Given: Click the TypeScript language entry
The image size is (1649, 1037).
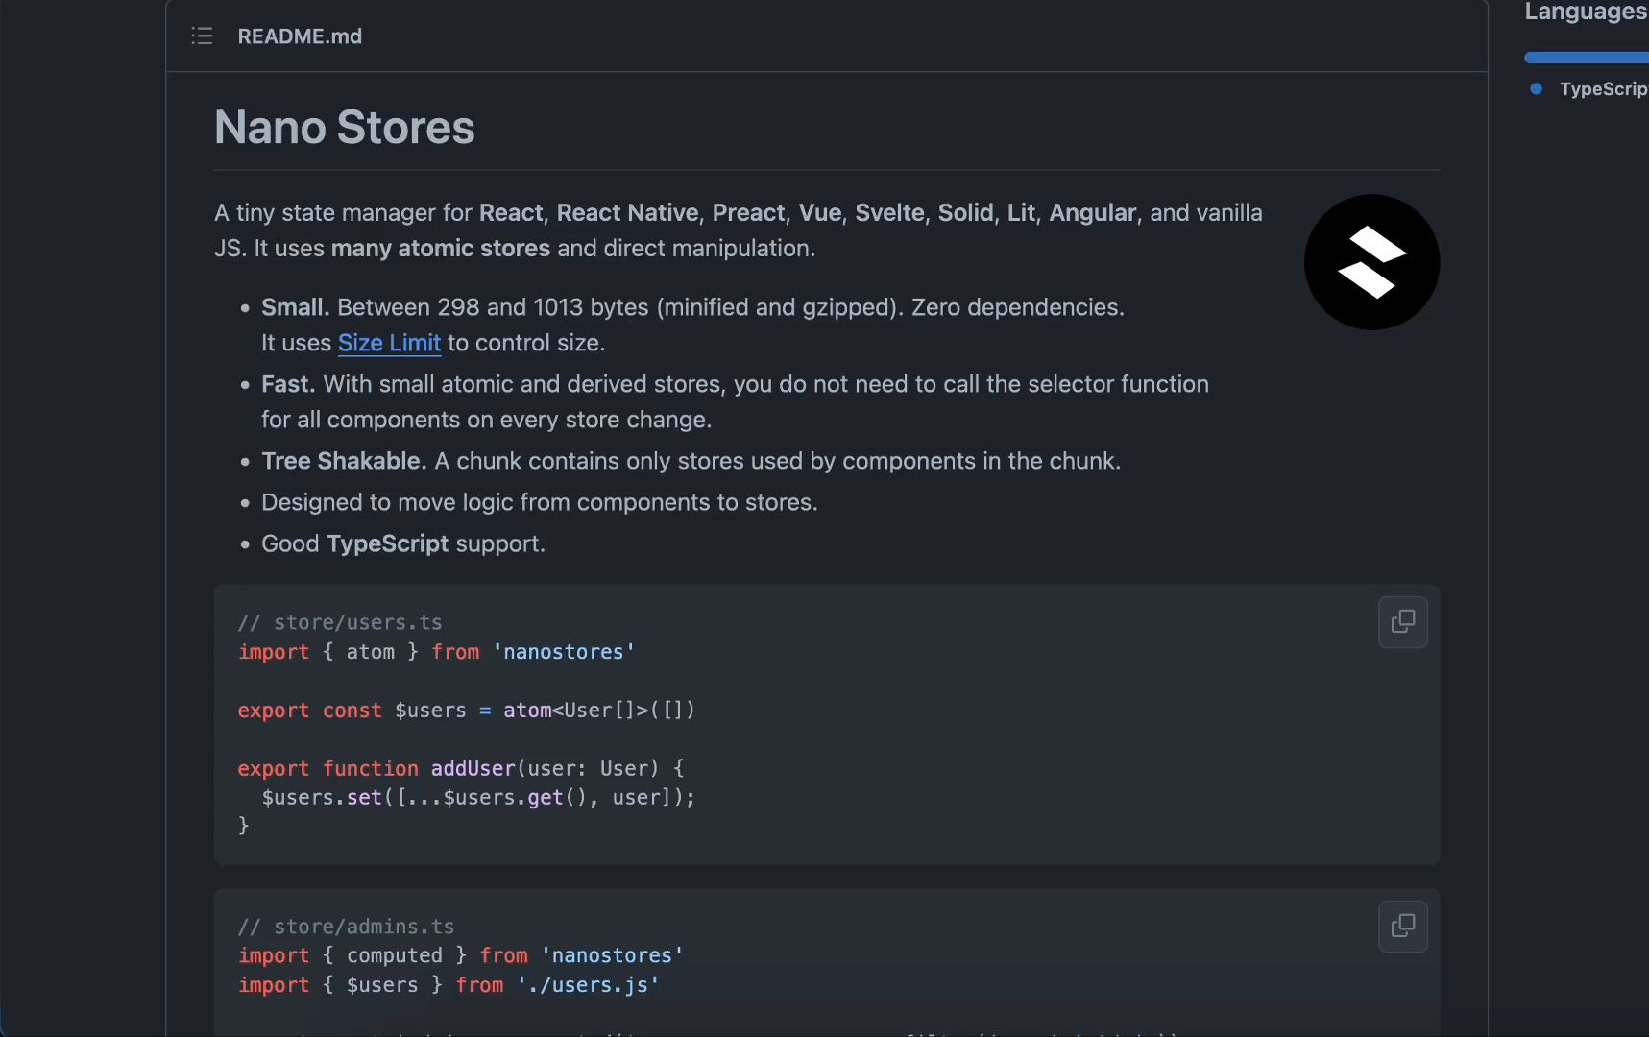Looking at the screenshot, I should coord(1604,89).
